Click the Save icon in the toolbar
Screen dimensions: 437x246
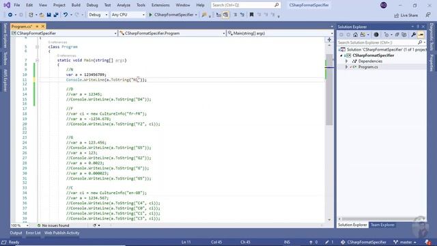coord(48,15)
